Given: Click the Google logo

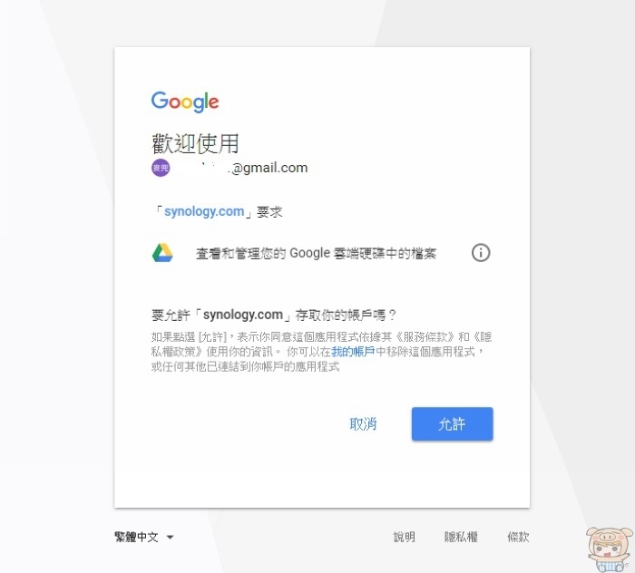Looking at the screenshot, I should (x=185, y=102).
